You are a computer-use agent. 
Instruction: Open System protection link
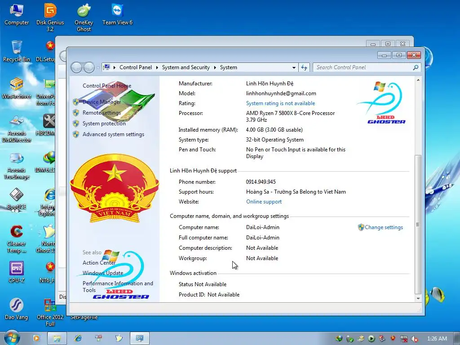(x=104, y=124)
